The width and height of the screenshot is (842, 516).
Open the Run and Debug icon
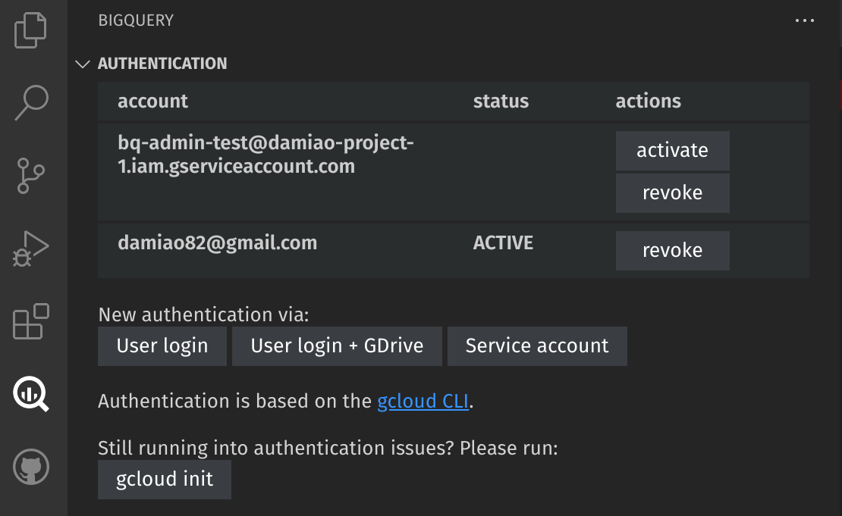tap(30, 249)
